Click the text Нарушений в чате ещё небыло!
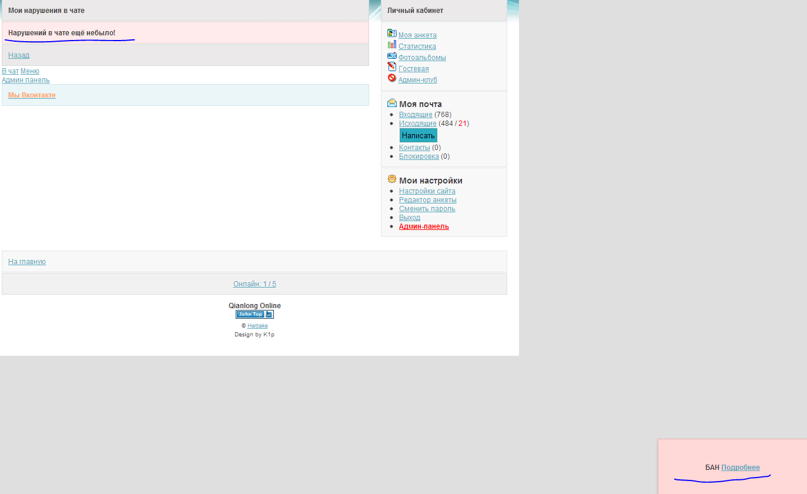 coord(62,33)
